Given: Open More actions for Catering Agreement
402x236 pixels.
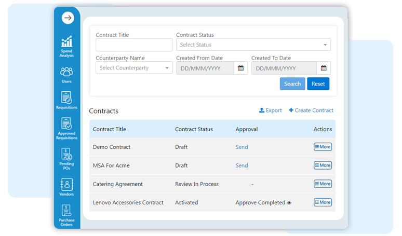Looking at the screenshot, I should coord(323,184).
